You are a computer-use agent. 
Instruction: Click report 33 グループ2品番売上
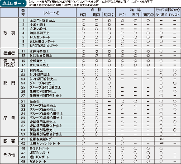(43, 109)
